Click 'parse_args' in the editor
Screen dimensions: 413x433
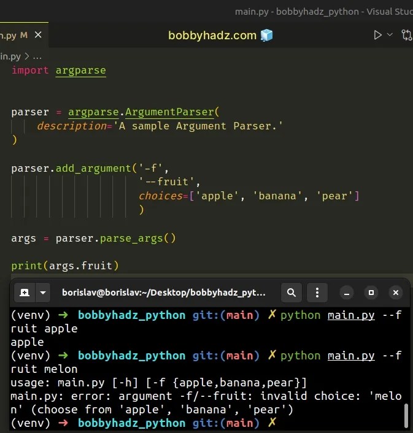131,238
